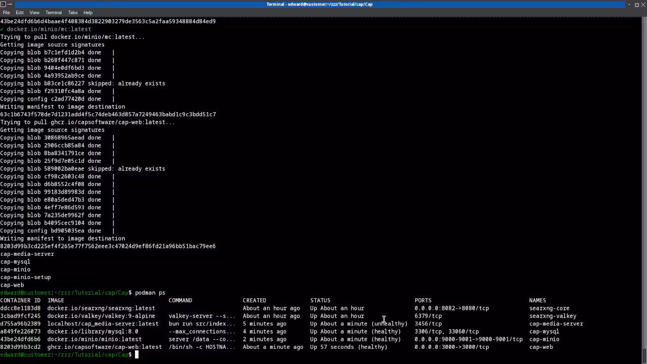Image resolution: width=647 pixels, height=364 pixels.
Task: Click 'Copying blob b83ce1c86227 skipped' line
Action: (x=82, y=83)
